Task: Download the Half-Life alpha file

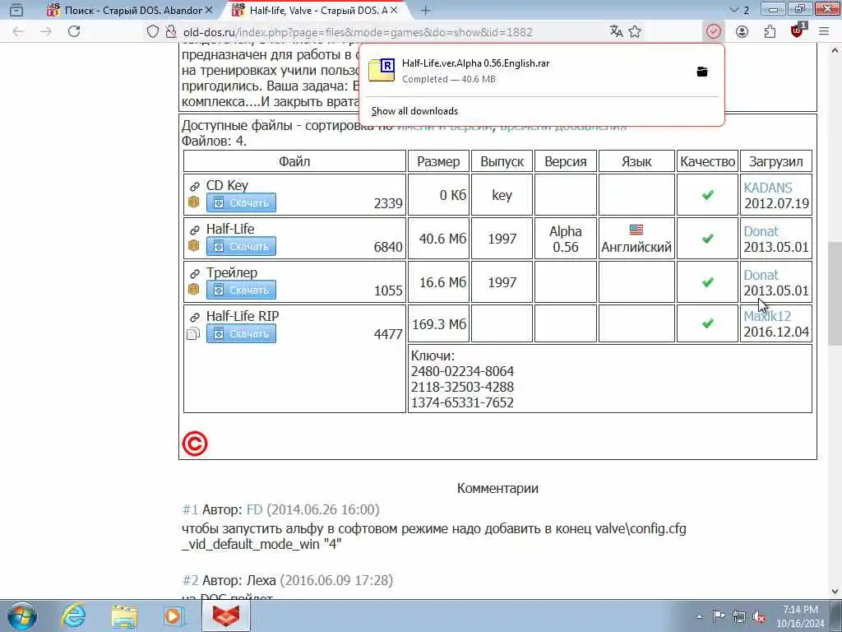Action: [241, 246]
